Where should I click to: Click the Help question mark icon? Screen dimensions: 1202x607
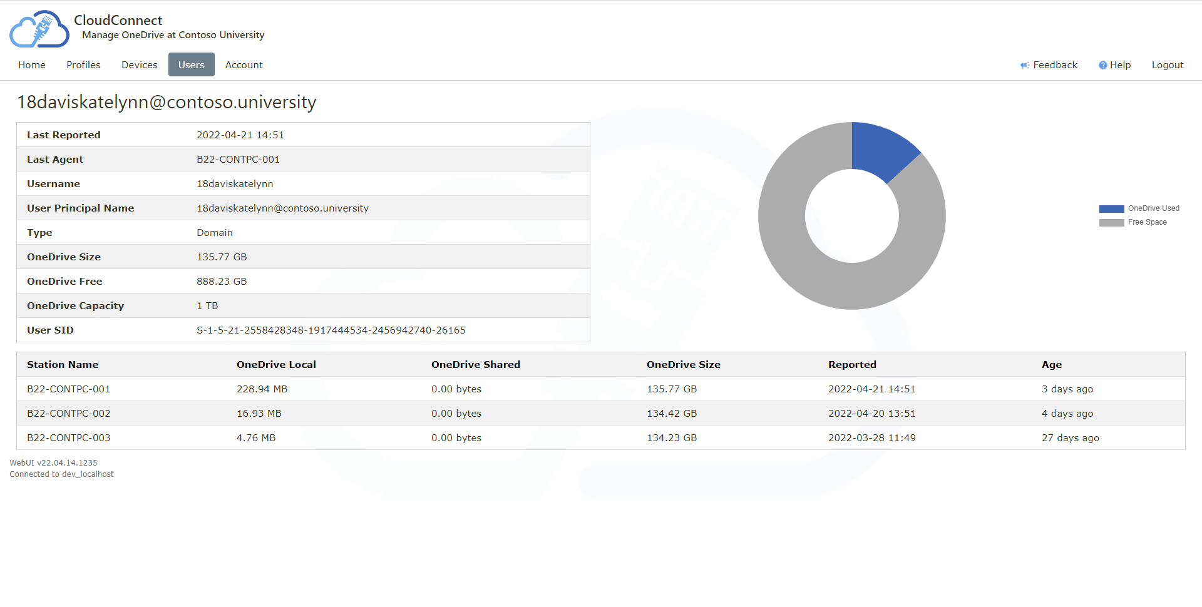point(1102,65)
